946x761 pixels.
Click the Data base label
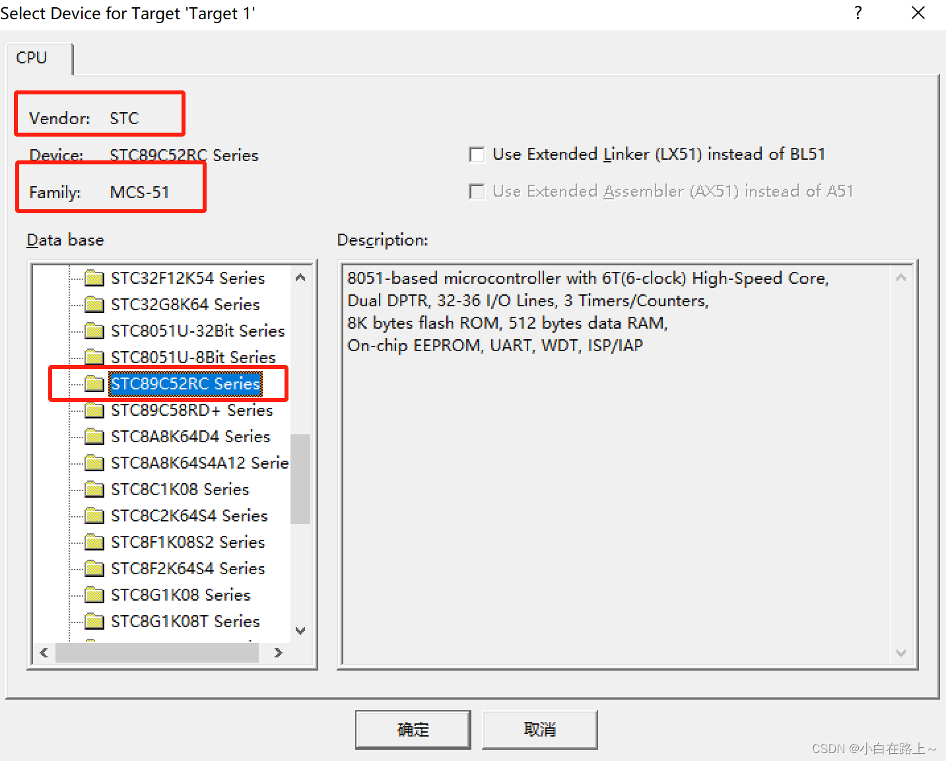click(65, 240)
